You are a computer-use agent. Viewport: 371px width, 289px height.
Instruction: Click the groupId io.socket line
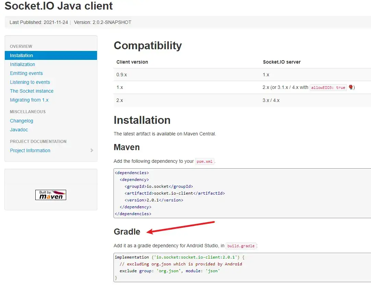pos(159,186)
